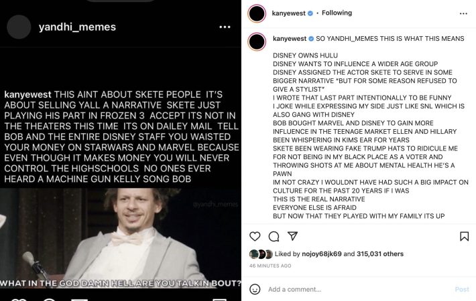
Task: Share post using the paper plane icon
Action: 292,236
